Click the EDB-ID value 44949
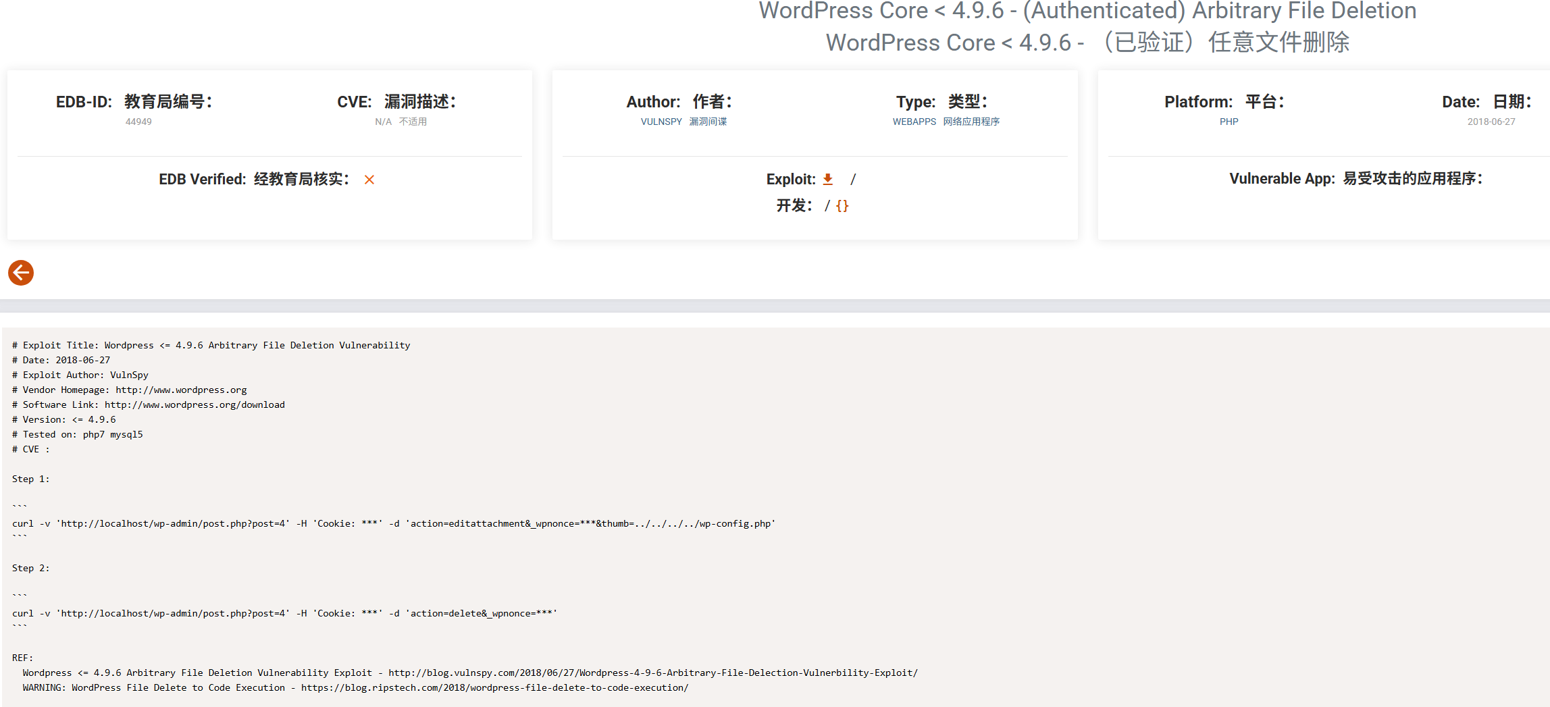Viewport: 1550px width, 707px height. (x=138, y=122)
